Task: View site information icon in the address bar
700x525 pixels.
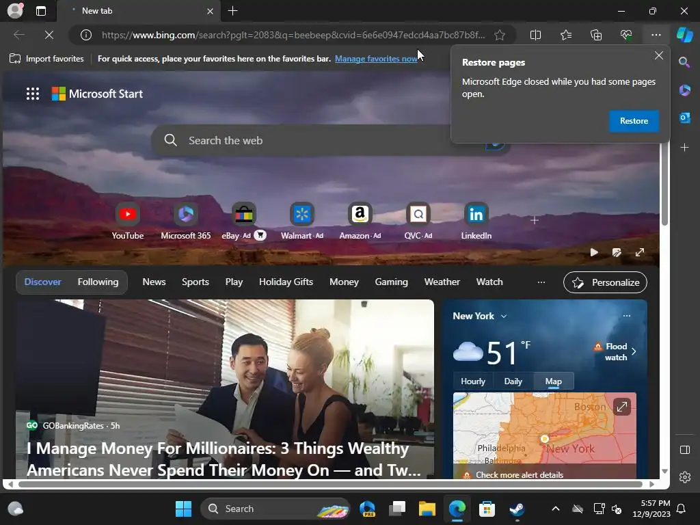Action: (86, 35)
